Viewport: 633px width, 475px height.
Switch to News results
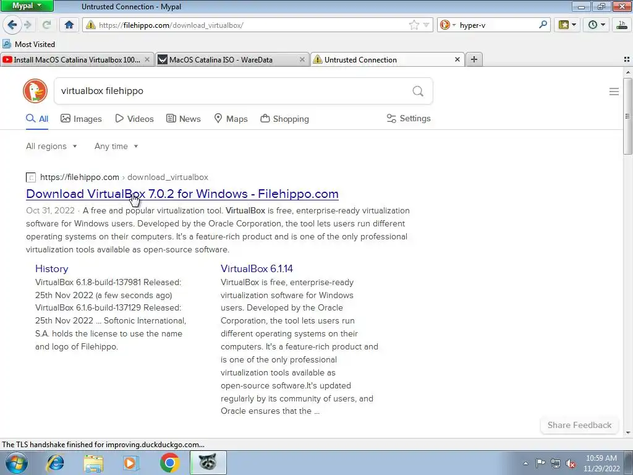184,119
